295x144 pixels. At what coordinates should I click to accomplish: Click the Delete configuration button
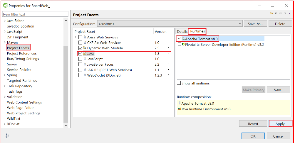[280, 24]
